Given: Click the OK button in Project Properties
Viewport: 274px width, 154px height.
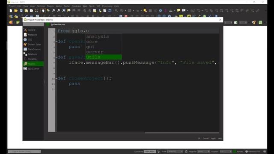Looking at the screenshot, I should click(199, 138).
